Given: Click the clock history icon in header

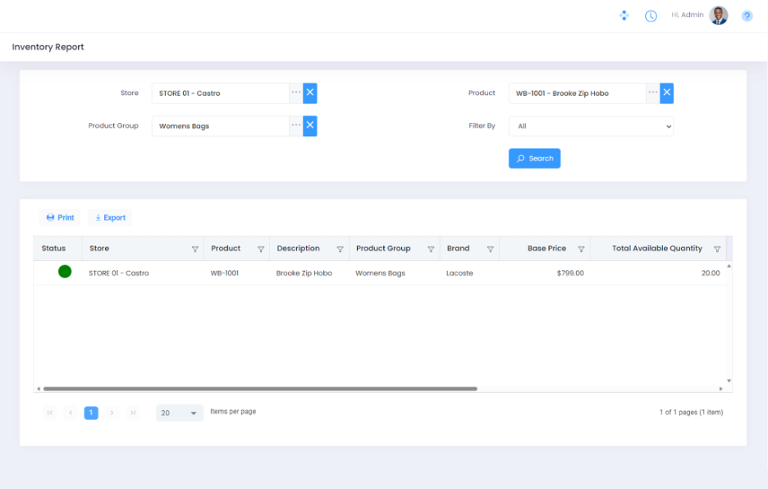Looking at the screenshot, I should (x=651, y=16).
